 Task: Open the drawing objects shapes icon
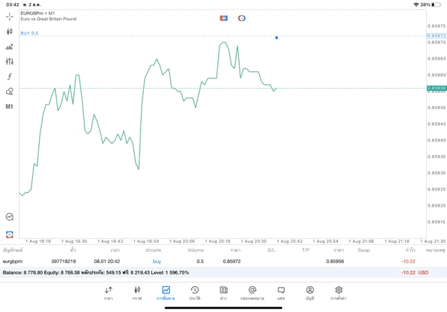(9, 91)
